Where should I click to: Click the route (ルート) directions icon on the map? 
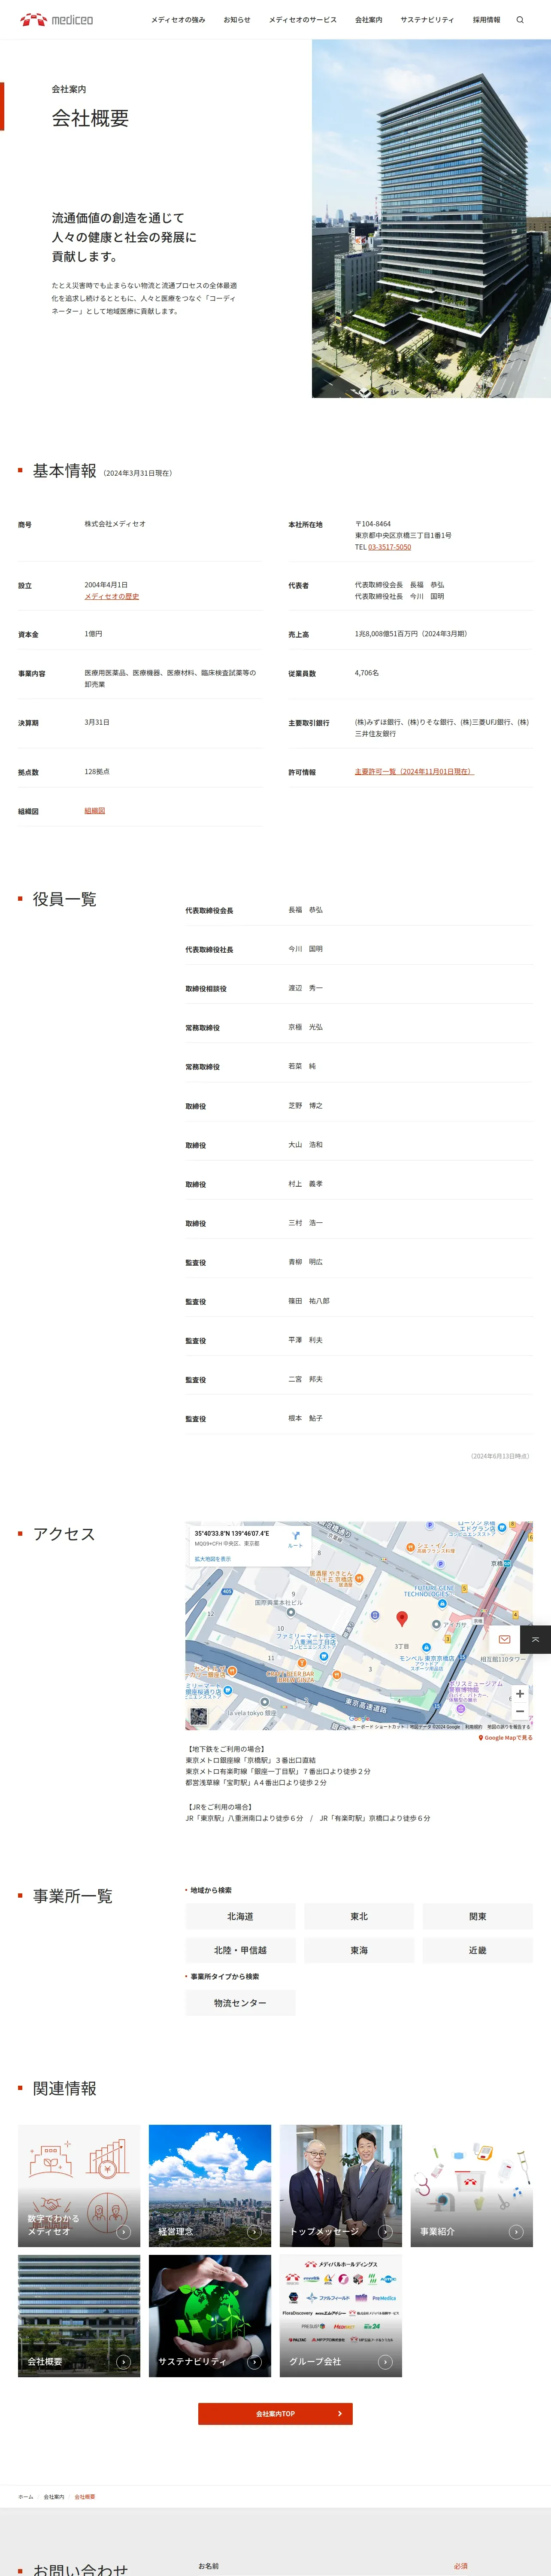(295, 1539)
